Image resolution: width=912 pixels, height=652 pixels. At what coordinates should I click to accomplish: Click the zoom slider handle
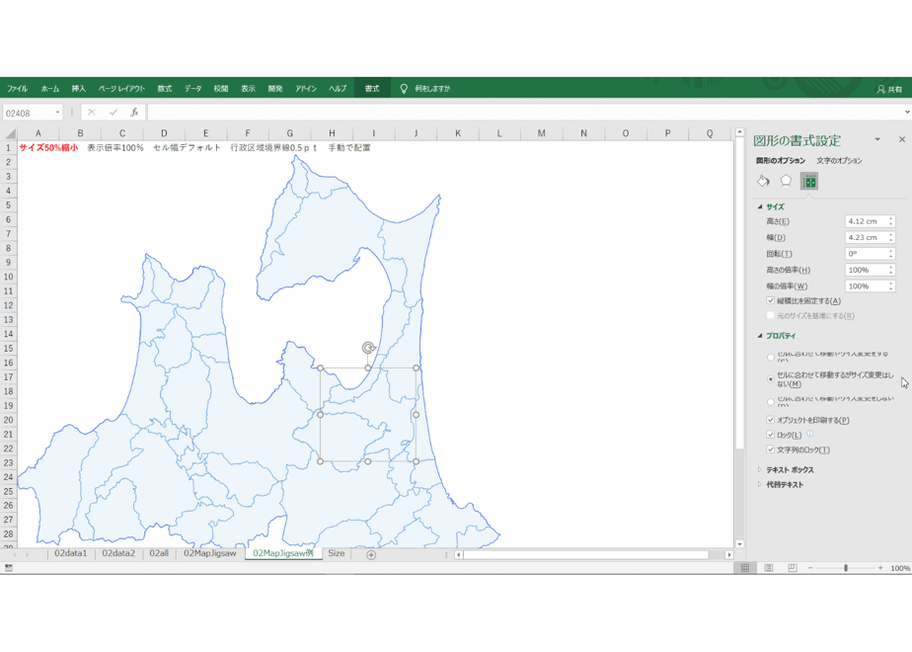tap(846, 568)
